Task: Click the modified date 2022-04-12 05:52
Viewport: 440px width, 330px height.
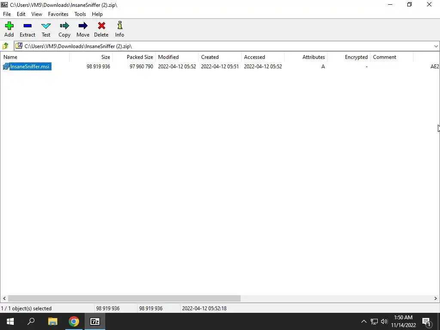Action: pos(177,67)
